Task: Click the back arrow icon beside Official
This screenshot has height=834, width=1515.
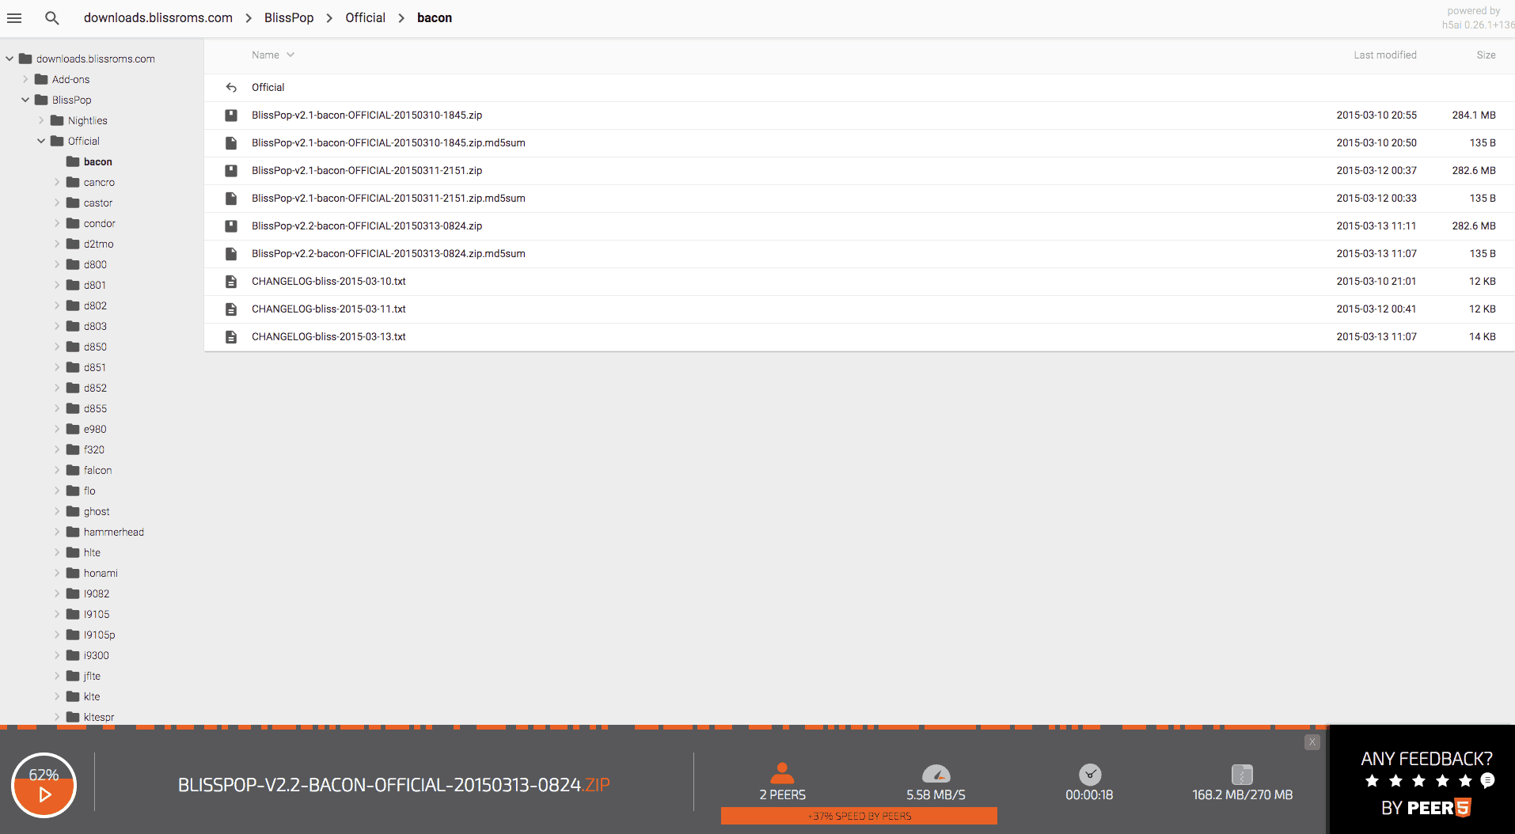Action: pyautogui.click(x=231, y=87)
